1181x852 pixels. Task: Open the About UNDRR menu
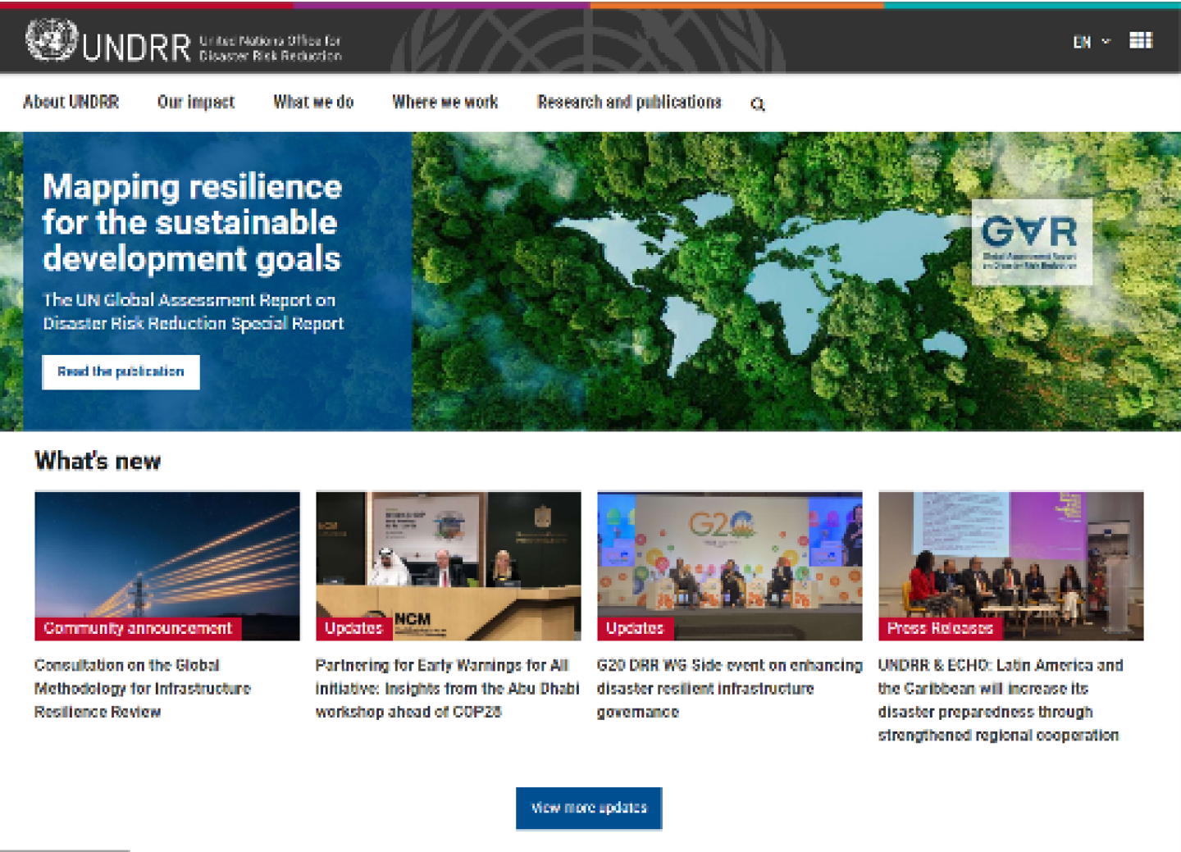[71, 103]
